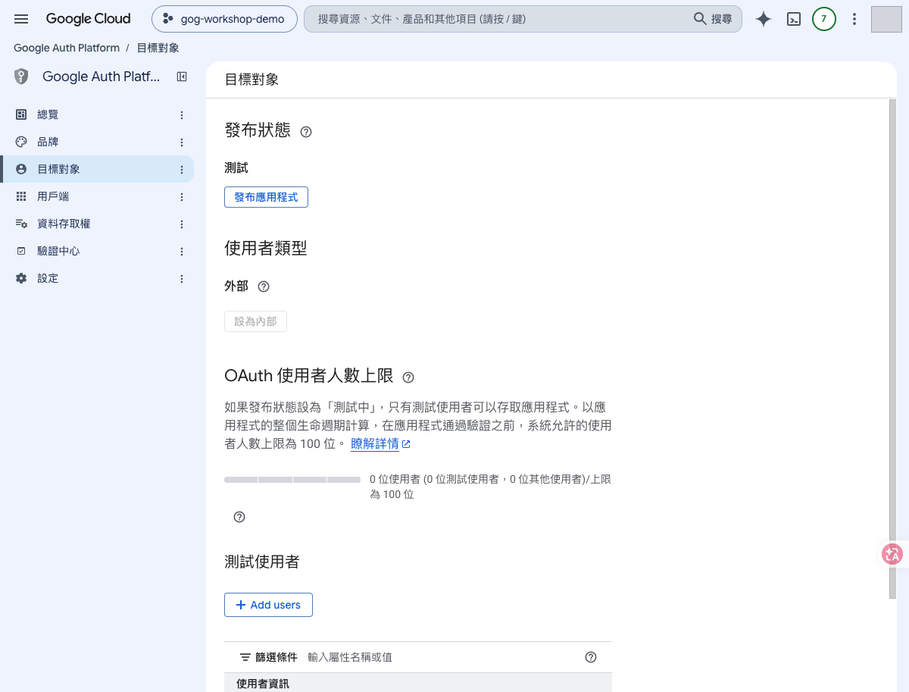This screenshot has width=909, height=692.
Task: Open more options for 驗證中心
Action: click(182, 252)
